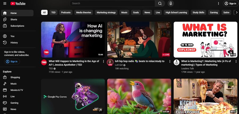239x114 pixels.
Task: Activate voice search microphone
Action: (x=170, y=3)
